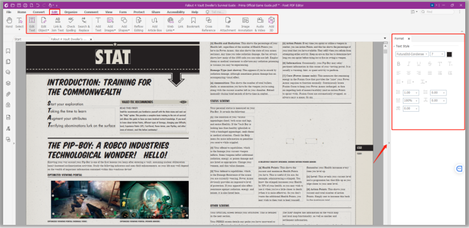The height and width of the screenshot is (228, 469).
Task: Click the Add Text tool
Action: pos(98,24)
